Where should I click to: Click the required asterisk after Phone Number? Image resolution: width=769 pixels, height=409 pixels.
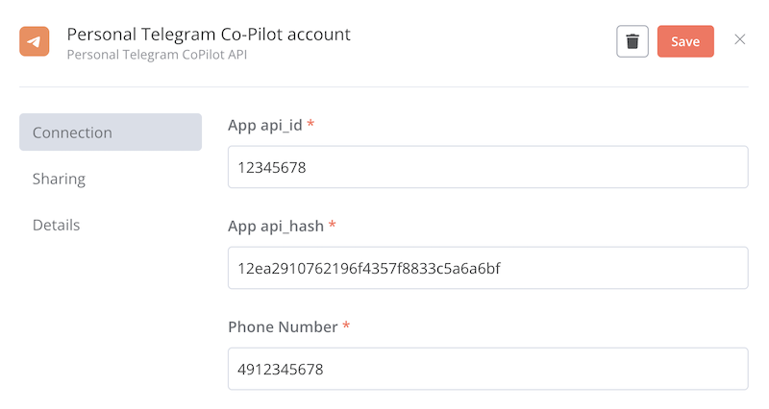346,326
